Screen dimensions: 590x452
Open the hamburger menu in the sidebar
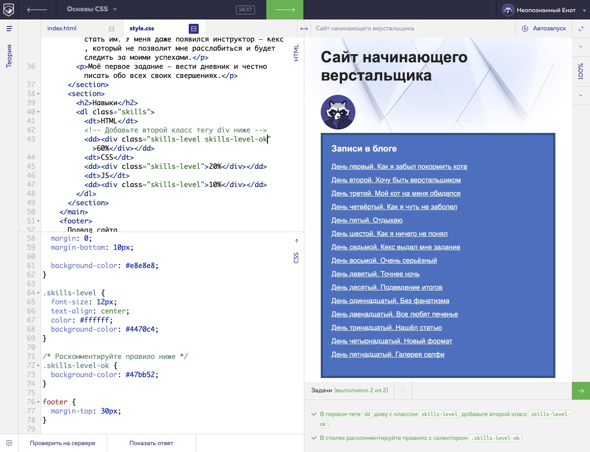[x=9, y=29]
